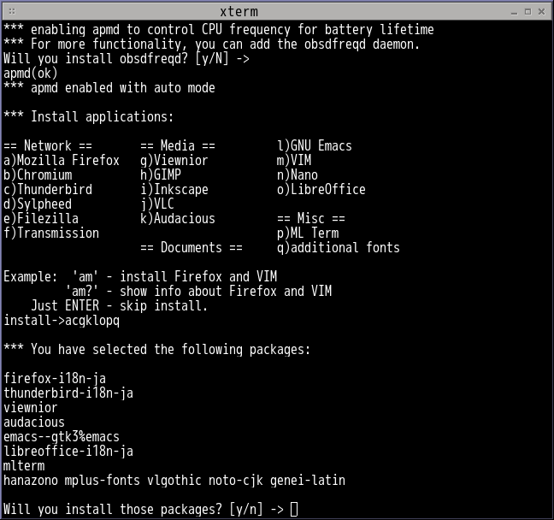Click the 'apmd(ok)' status line
This screenshot has width=554, height=520.
pos(31,74)
